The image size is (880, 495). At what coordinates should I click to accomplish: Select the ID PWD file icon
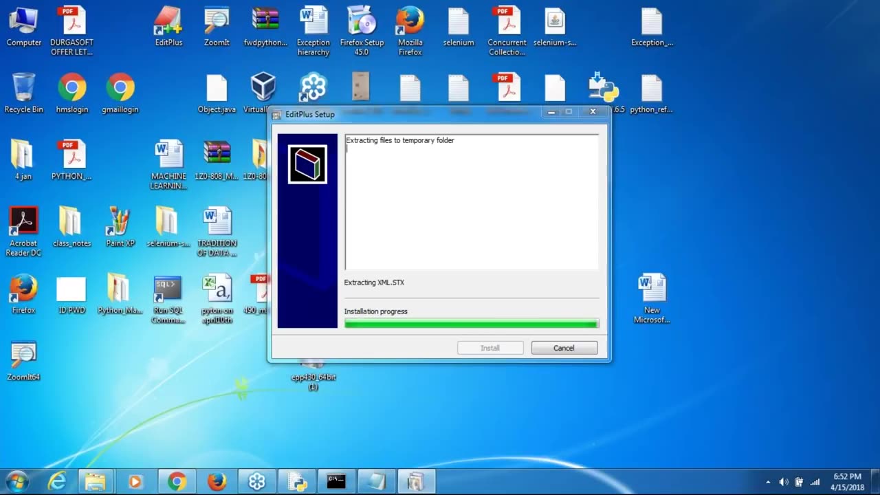(71, 294)
